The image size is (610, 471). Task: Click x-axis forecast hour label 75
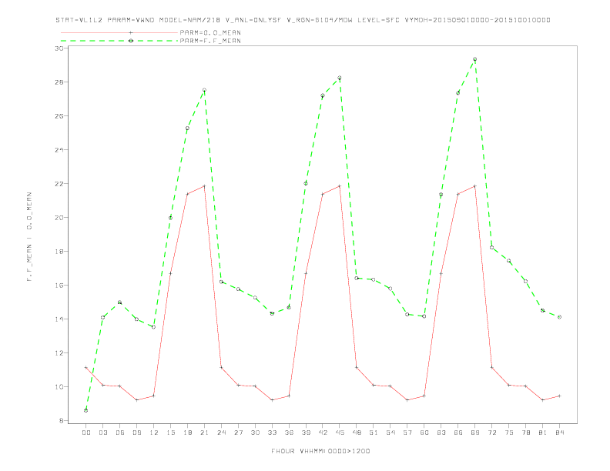click(x=509, y=433)
